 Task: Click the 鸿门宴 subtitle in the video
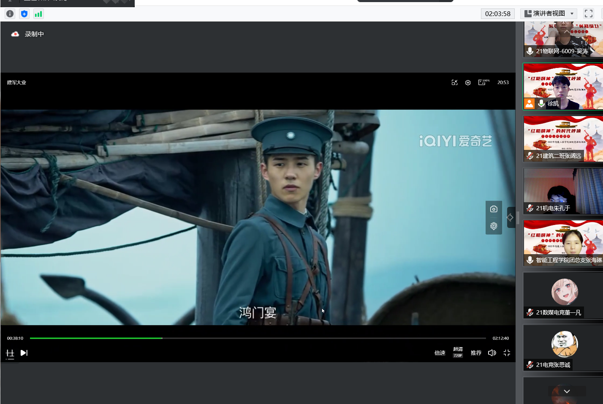258,313
